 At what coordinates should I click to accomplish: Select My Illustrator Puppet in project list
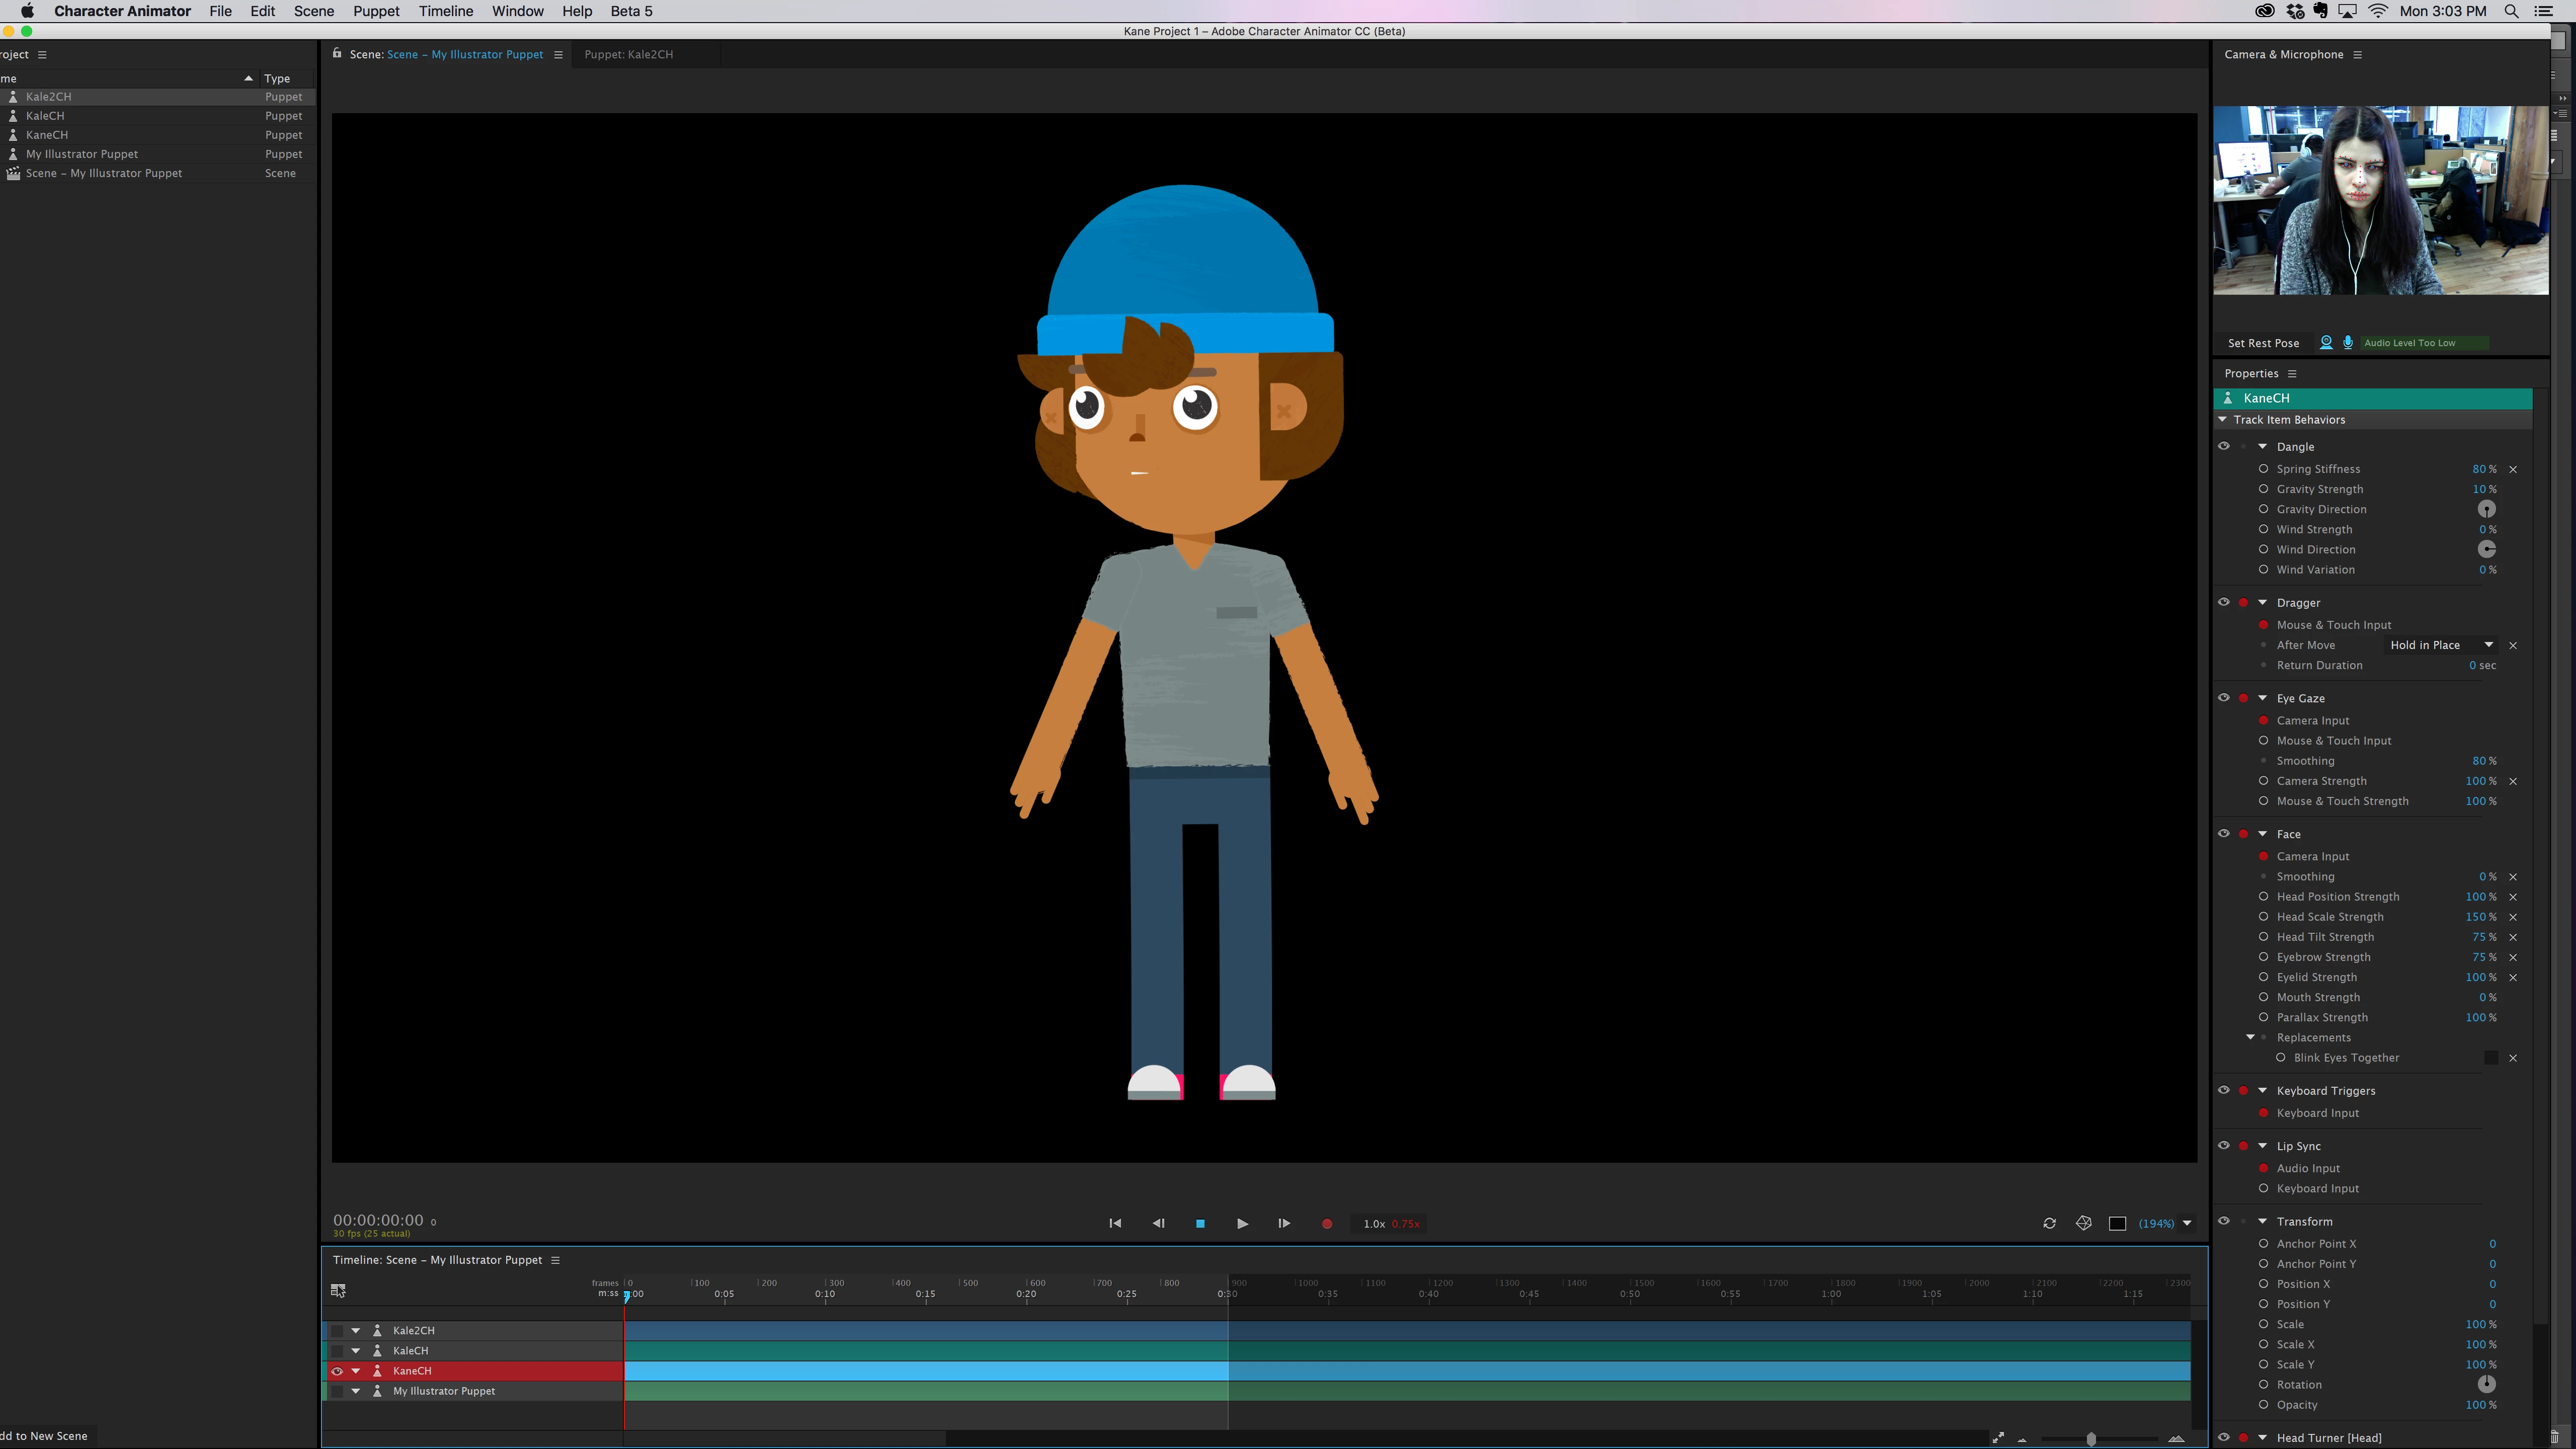82,154
